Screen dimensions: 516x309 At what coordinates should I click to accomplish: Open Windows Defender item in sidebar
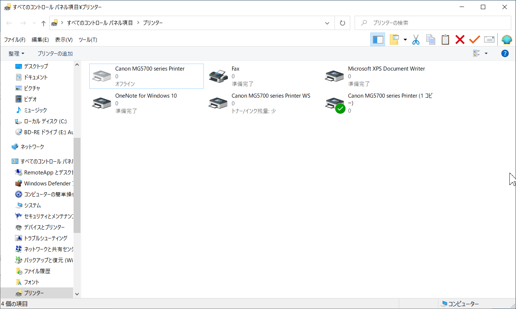tap(44, 183)
